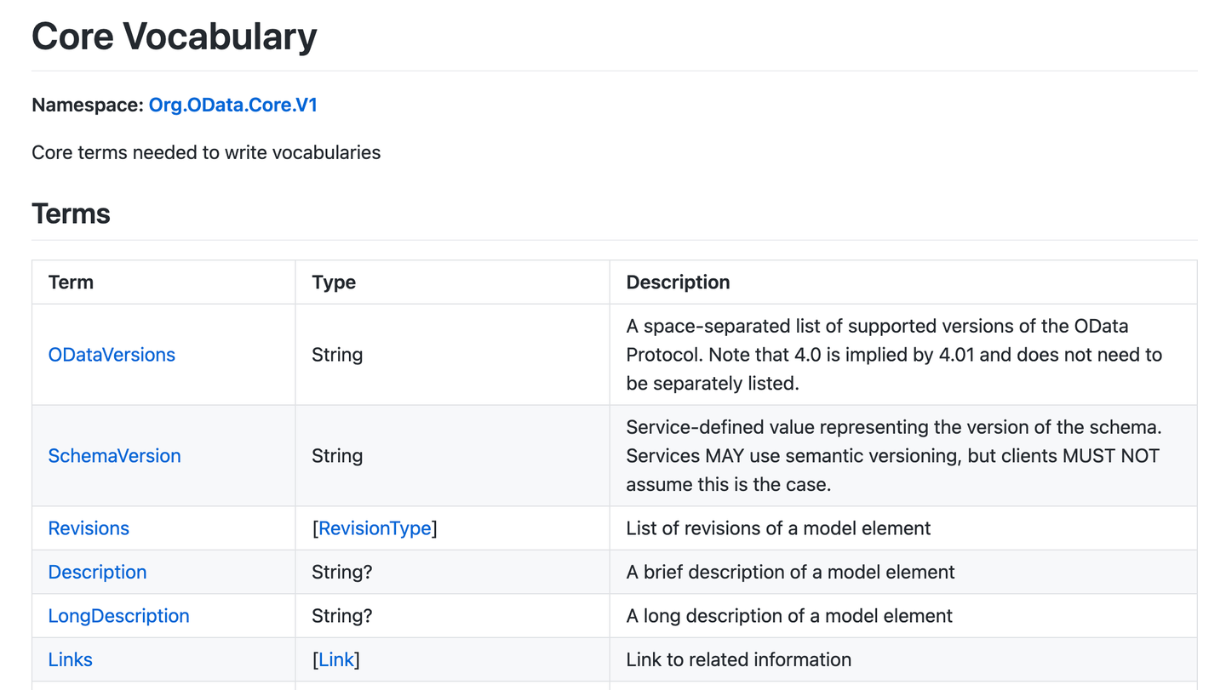
Task: Open the ODataVersions term link
Action: (112, 355)
